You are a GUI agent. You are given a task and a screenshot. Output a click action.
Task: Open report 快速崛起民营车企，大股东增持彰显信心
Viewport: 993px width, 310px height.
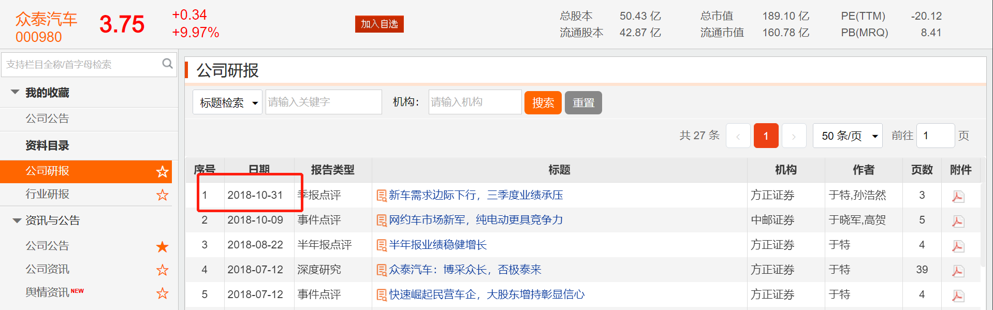(x=487, y=294)
